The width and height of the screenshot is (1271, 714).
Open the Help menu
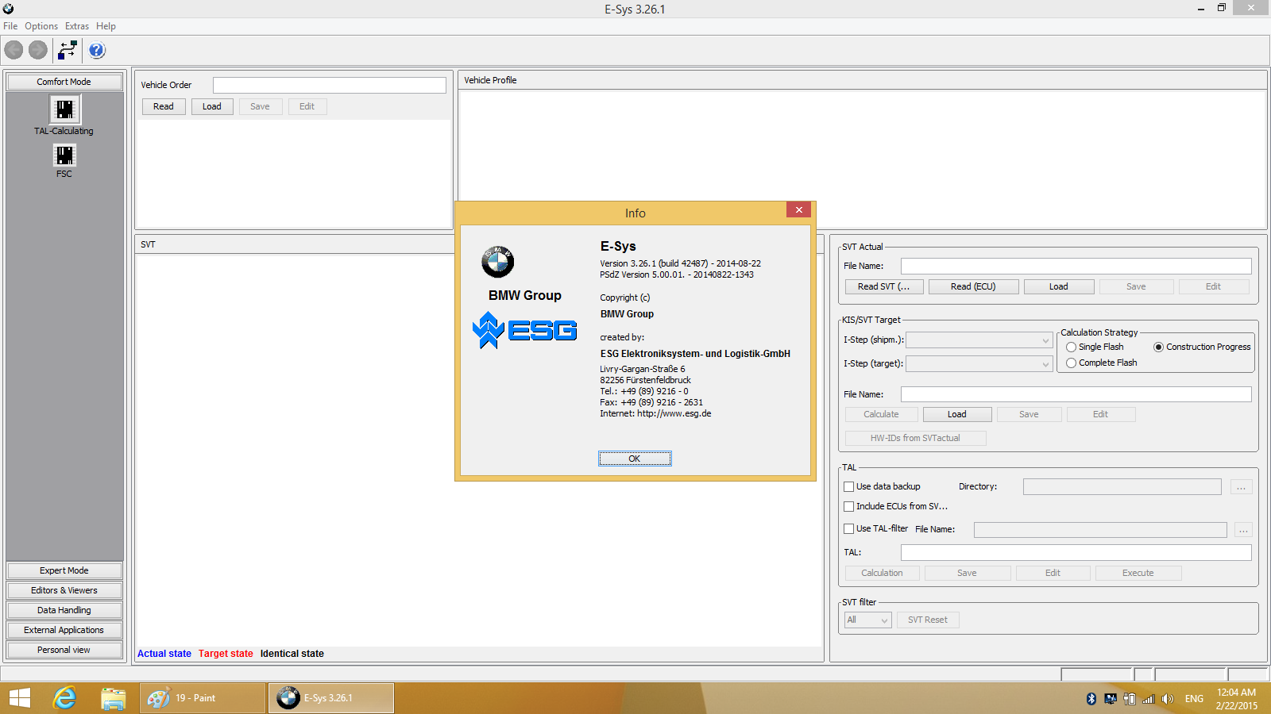click(106, 26)
